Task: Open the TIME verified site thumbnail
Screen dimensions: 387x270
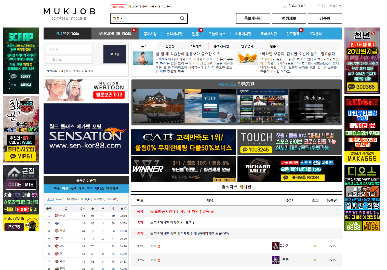Action: point(263,106)
